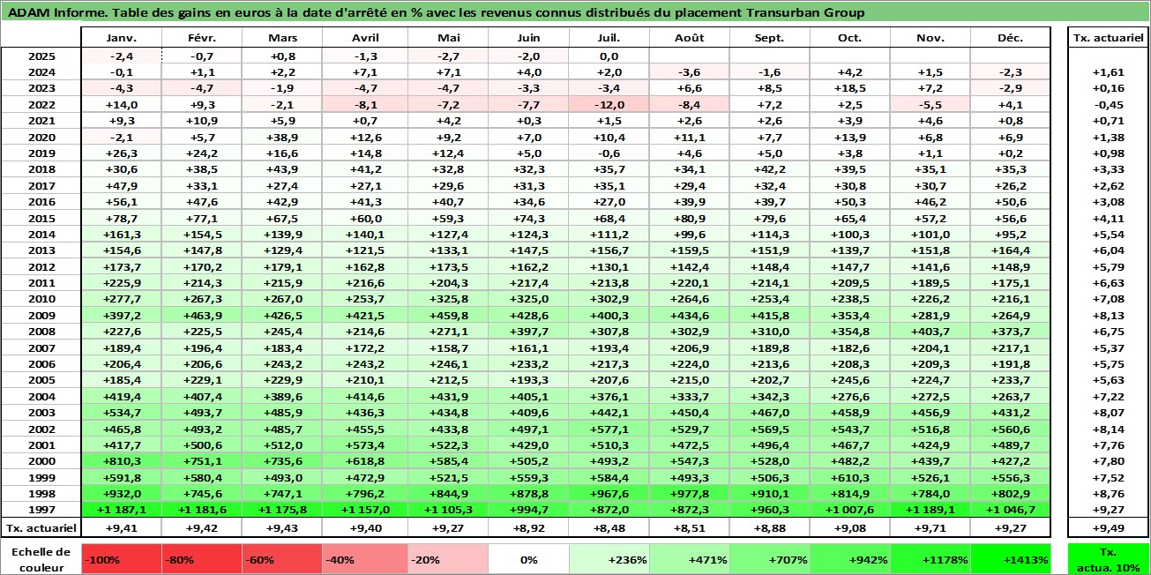
Task: Click cell value +967,6
Action: click(x=609, y=494)
